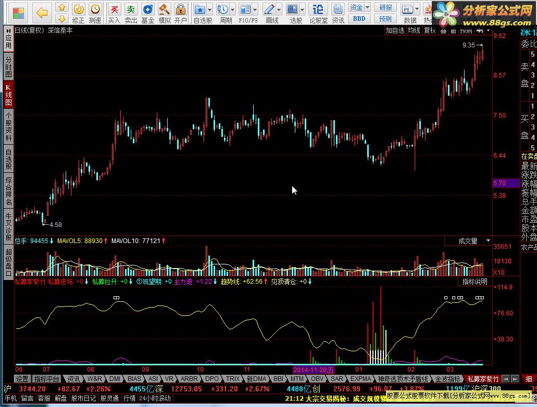
Task: Switch to the TRIX indicator tab
Action: tap(232, 379)
